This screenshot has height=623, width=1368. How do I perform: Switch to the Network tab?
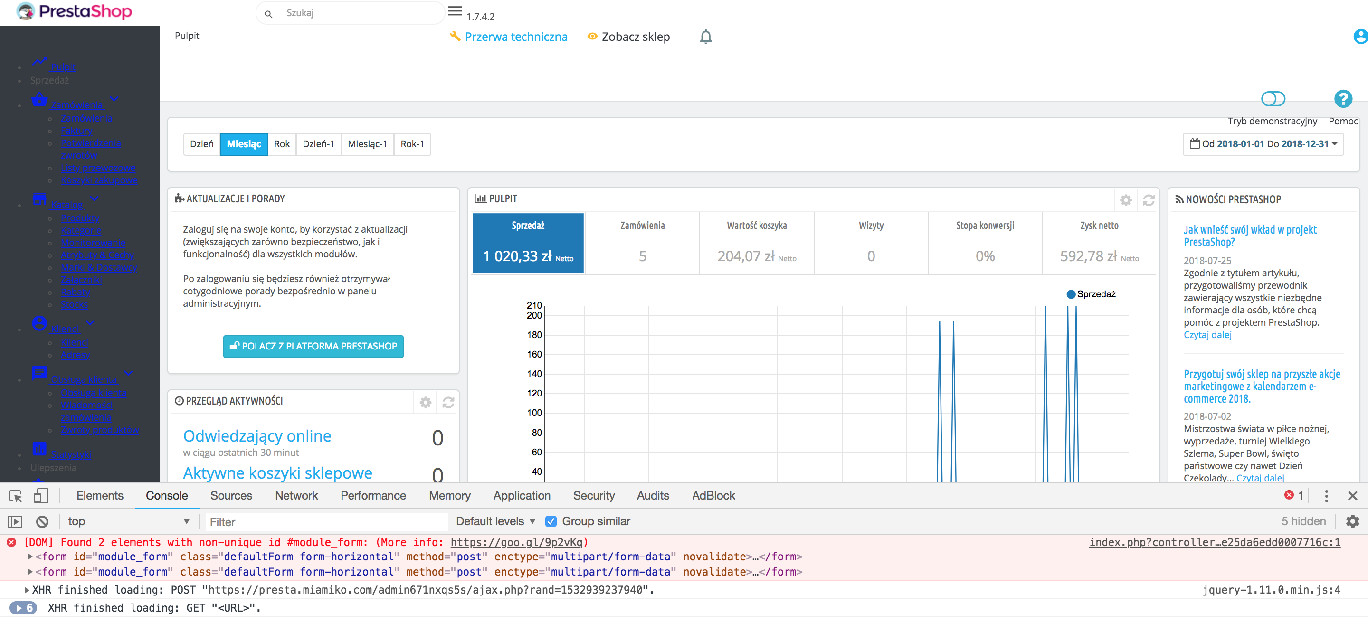point(296,496)
